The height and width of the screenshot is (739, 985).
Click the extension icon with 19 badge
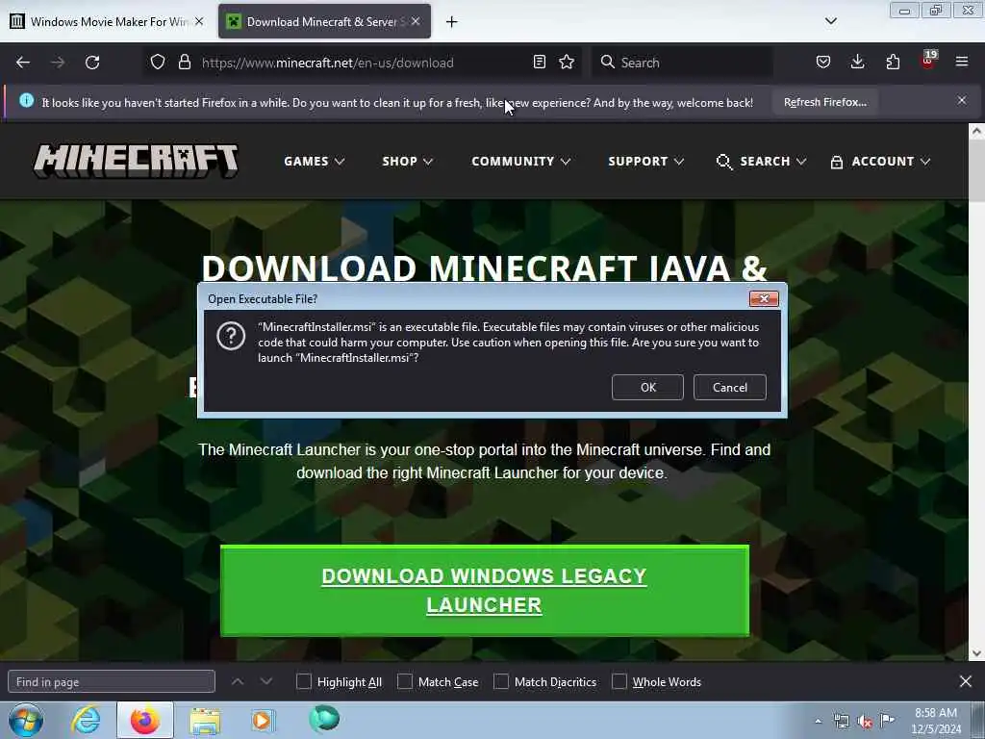coord(928,61)
